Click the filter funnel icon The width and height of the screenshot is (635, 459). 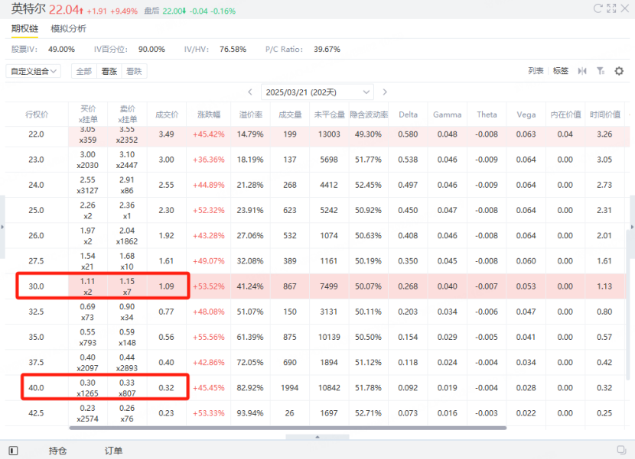[x=601, y=71]
